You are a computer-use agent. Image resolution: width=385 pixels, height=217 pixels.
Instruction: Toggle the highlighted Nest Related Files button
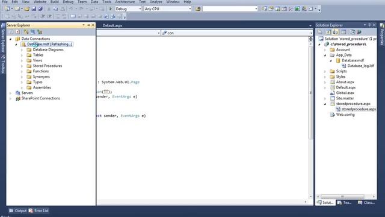point(335,32)
